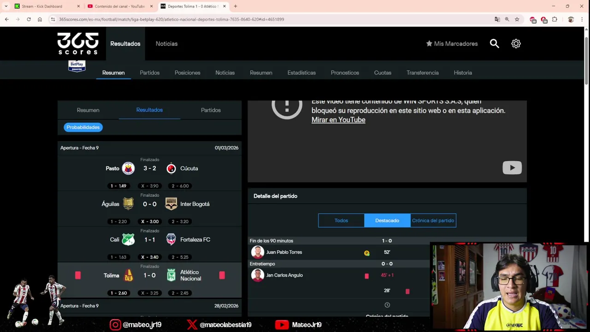The height and width of the screenshot is (332, 590).
Task: Follow the Mirar en YouTube link
Action: click(x=338, y=119)
